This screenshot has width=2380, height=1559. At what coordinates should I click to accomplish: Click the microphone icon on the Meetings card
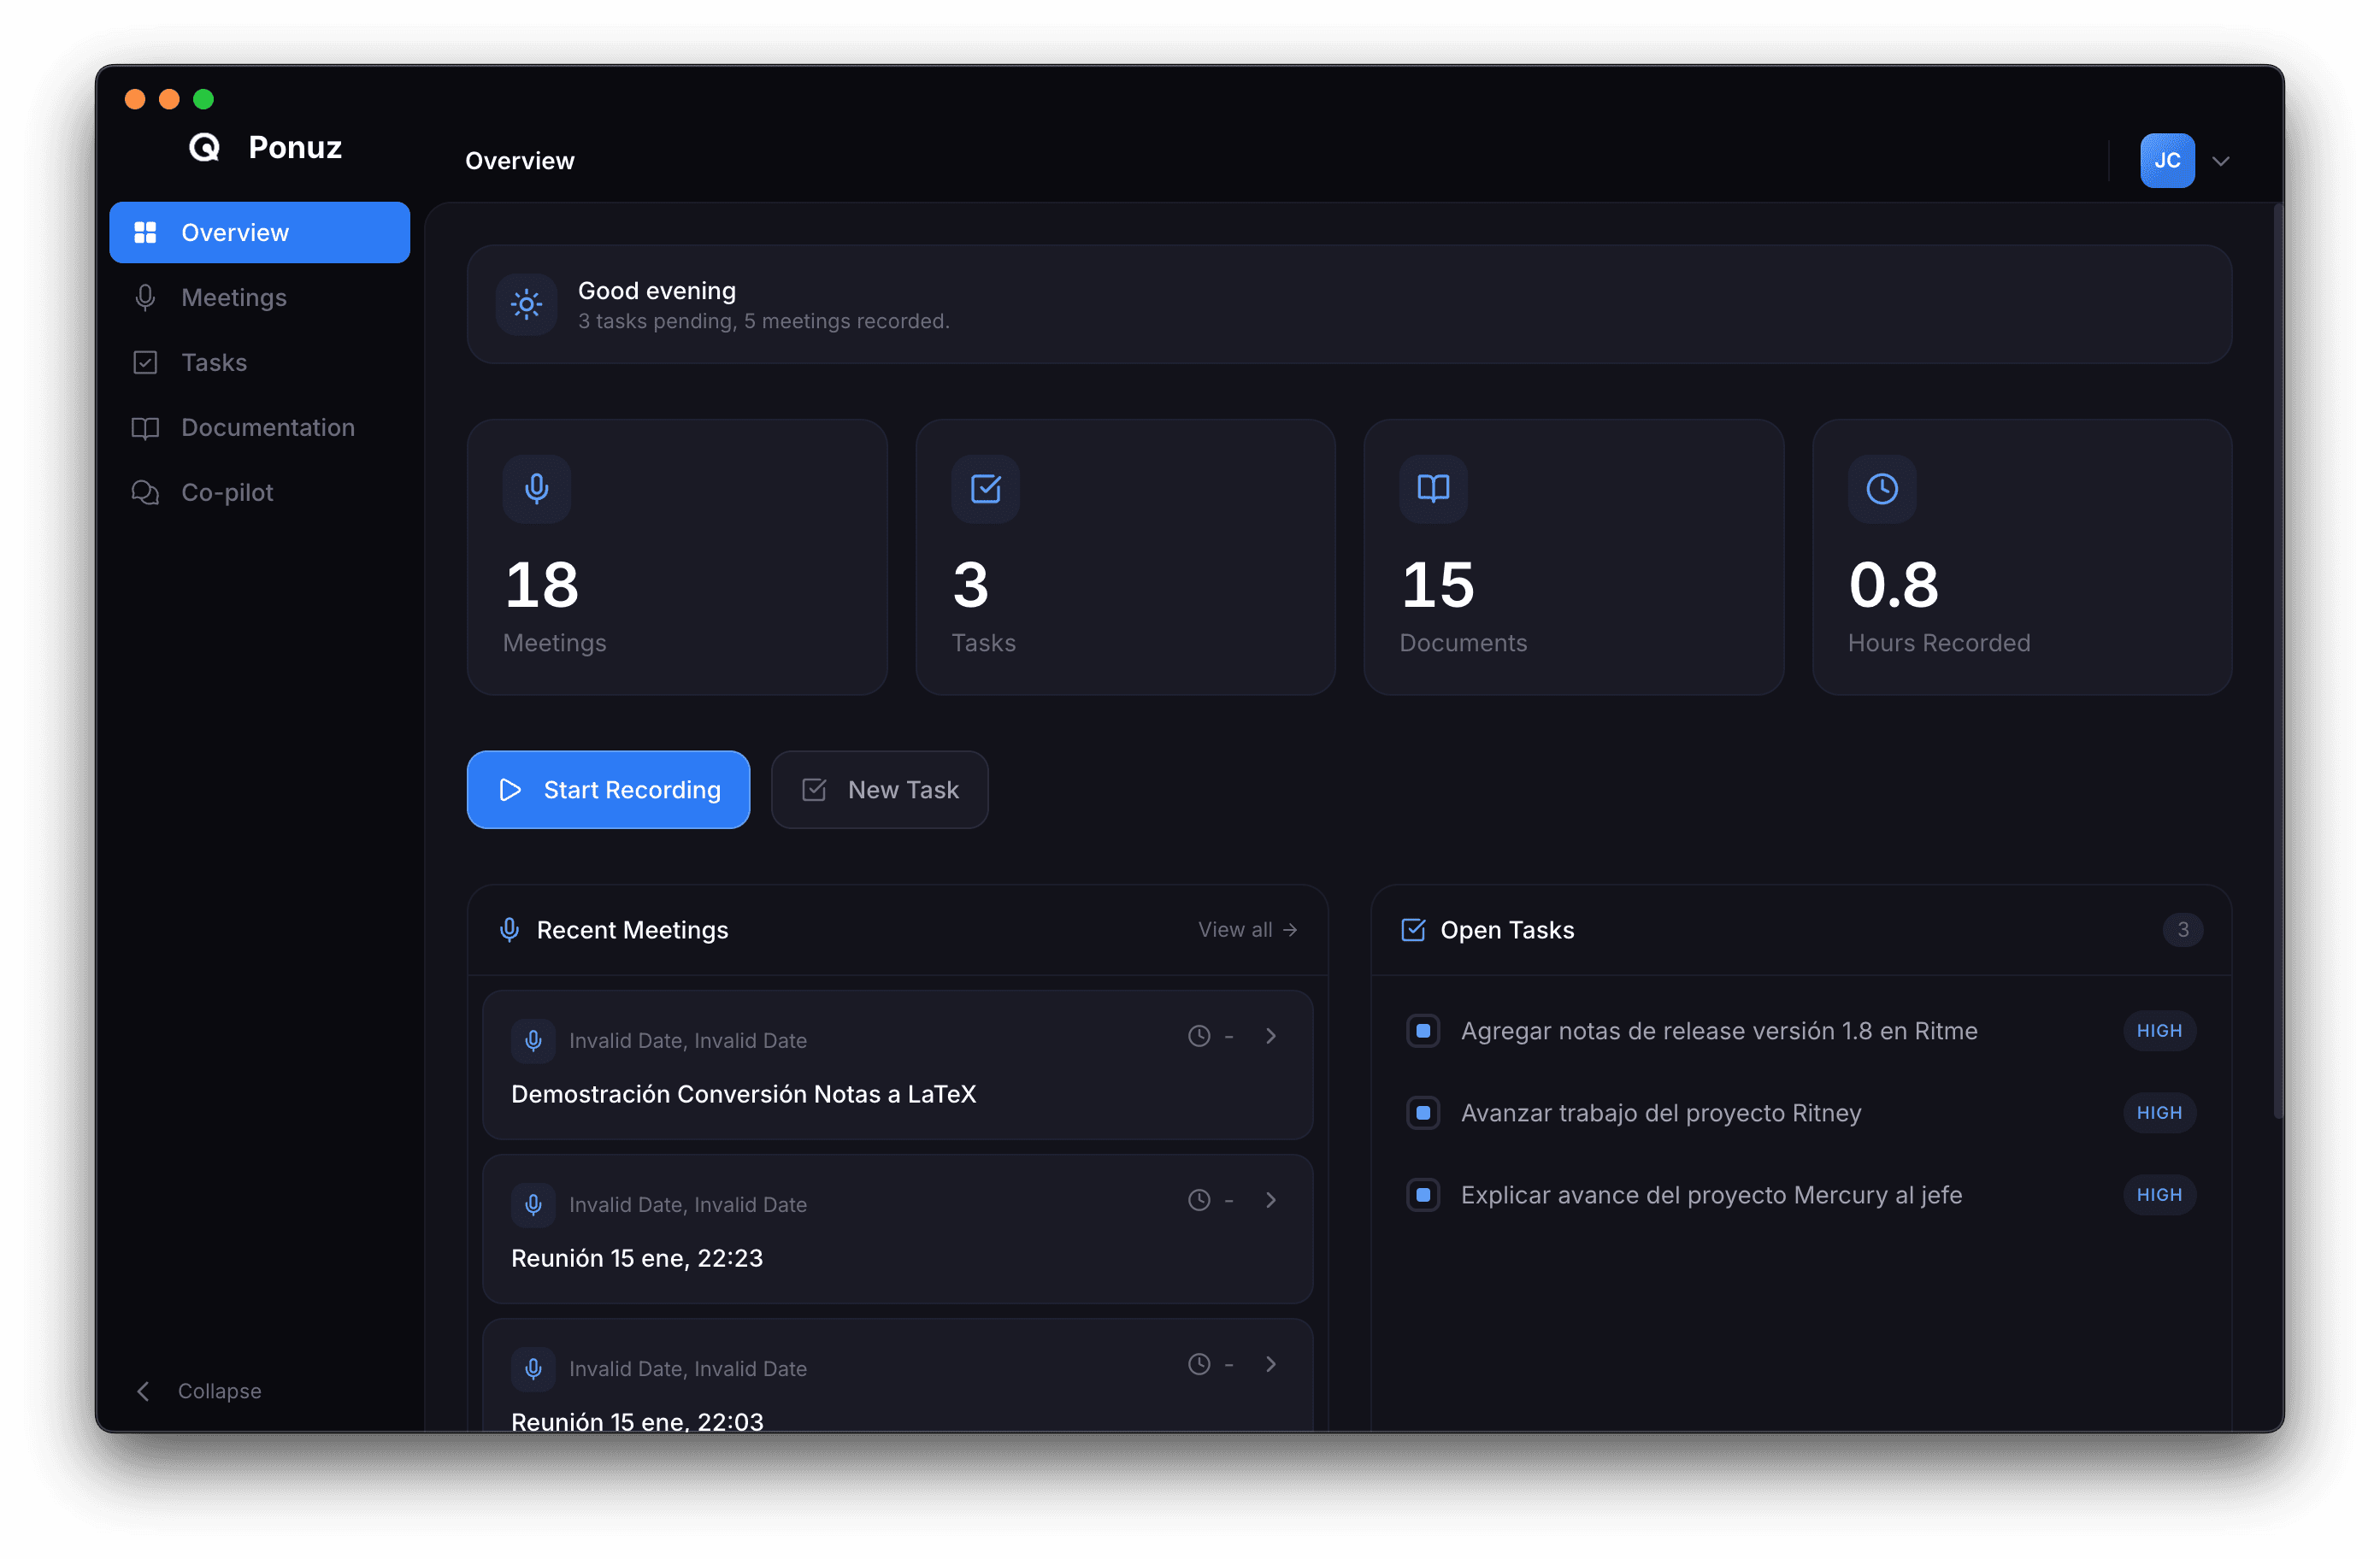tap(537, 489)
